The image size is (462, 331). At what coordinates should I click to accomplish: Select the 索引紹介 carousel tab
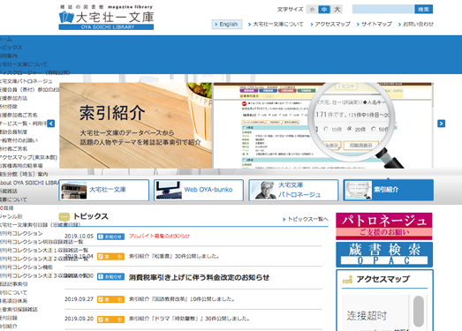tap(389, 191)
